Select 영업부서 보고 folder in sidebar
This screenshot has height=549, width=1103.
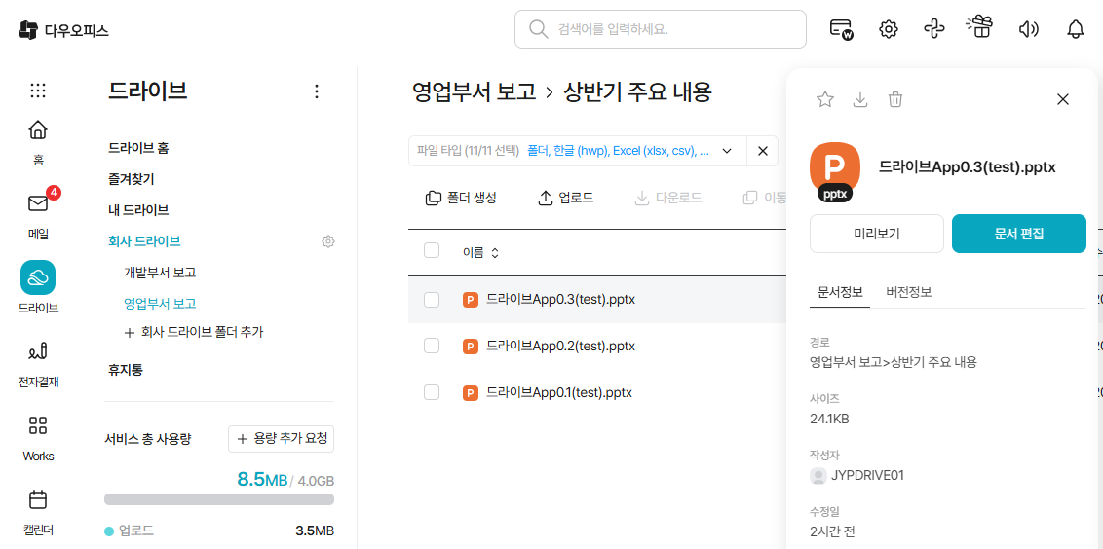160,304
